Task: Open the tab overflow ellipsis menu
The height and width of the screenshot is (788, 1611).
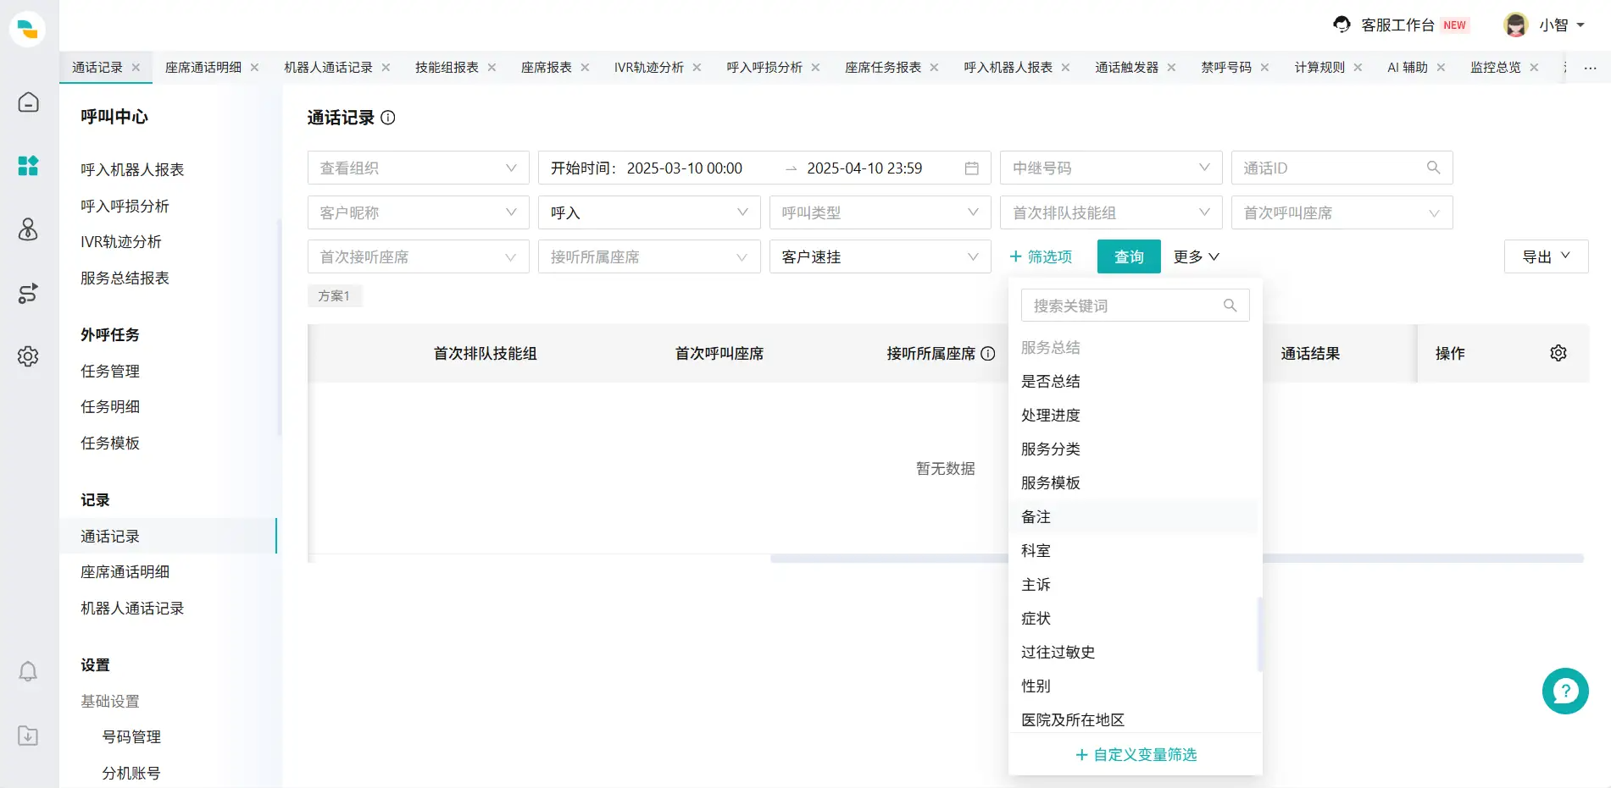Action: pos(1591,68)
